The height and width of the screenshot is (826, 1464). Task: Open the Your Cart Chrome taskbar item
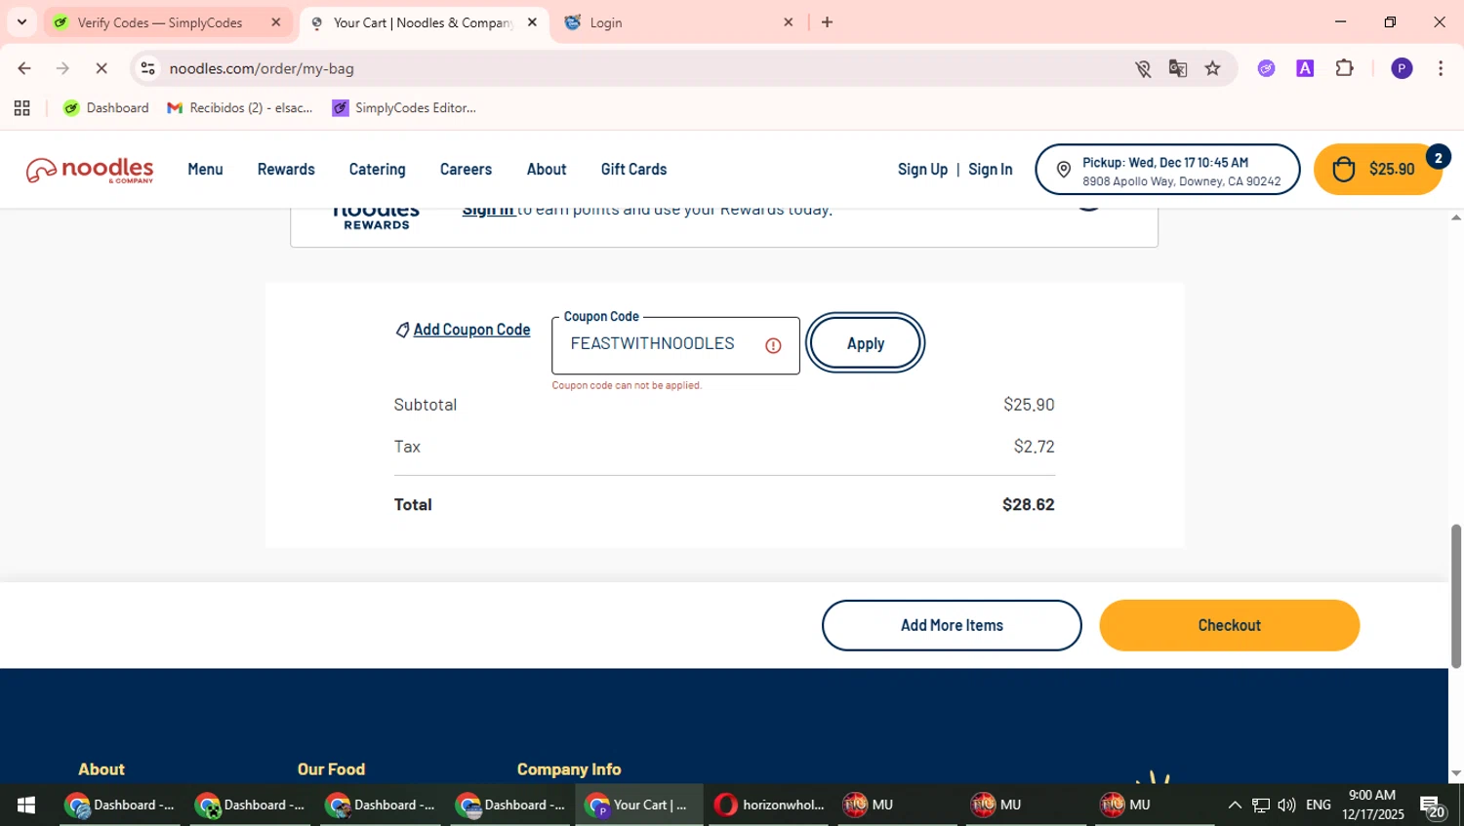[x=638, y=806]
